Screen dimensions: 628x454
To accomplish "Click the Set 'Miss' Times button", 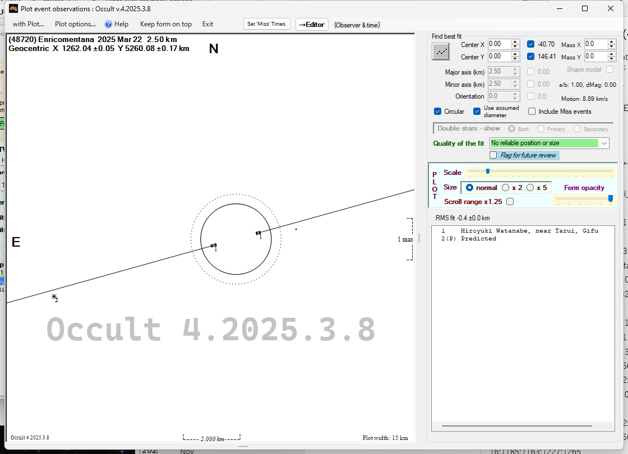I will (267, 24).
